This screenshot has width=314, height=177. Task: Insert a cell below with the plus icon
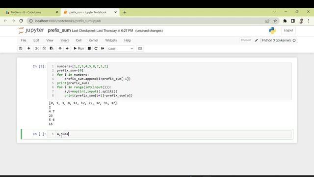point(28,48)
